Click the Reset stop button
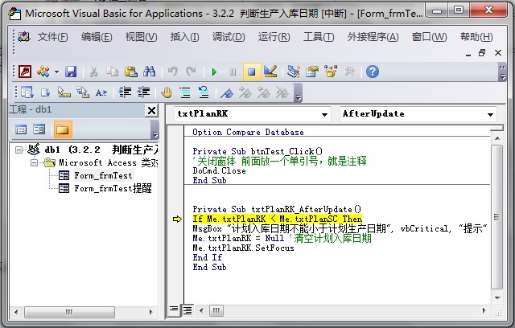Image resolution: width=515 pixels, height=328 pixels. tap(252, 72)
